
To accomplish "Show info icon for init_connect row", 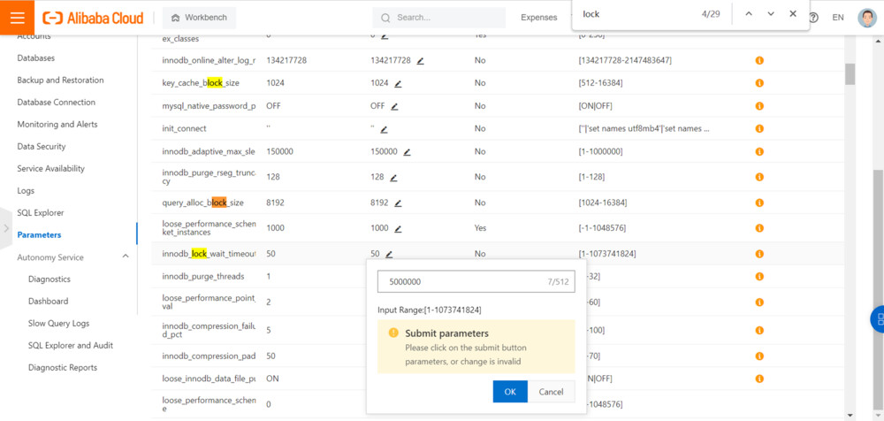I will coord(759,128).
